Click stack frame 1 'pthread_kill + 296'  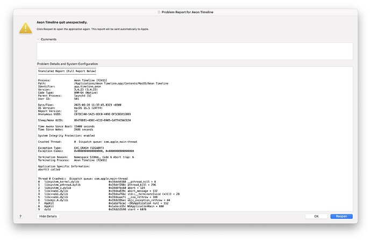tap(97, 185)
